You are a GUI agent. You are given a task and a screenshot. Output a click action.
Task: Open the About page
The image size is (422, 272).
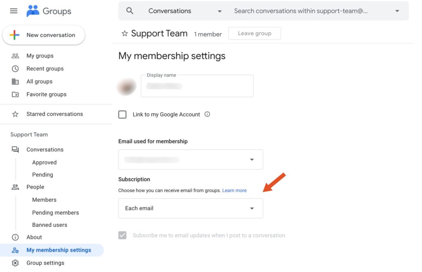coord(34,237)
